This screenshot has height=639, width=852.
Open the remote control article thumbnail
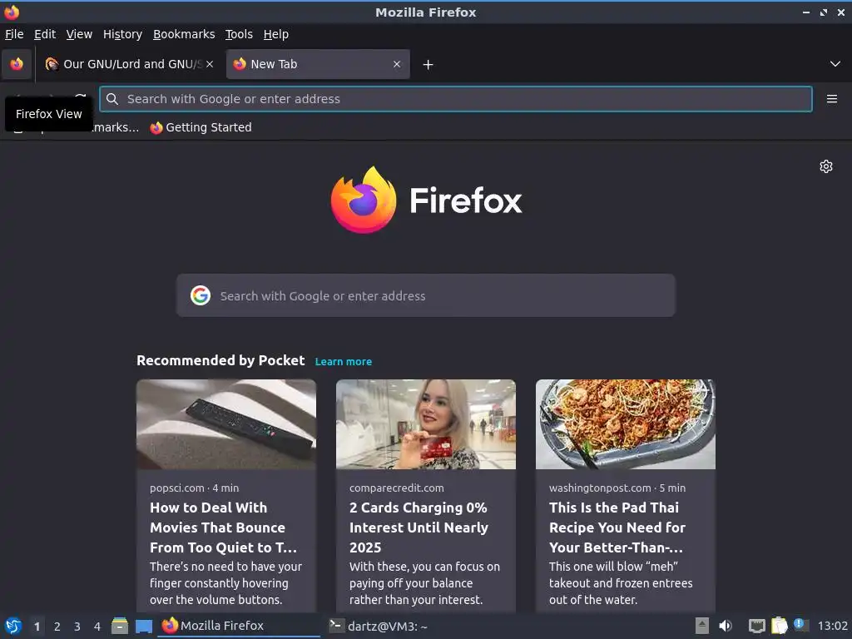(x=226, y=424)
